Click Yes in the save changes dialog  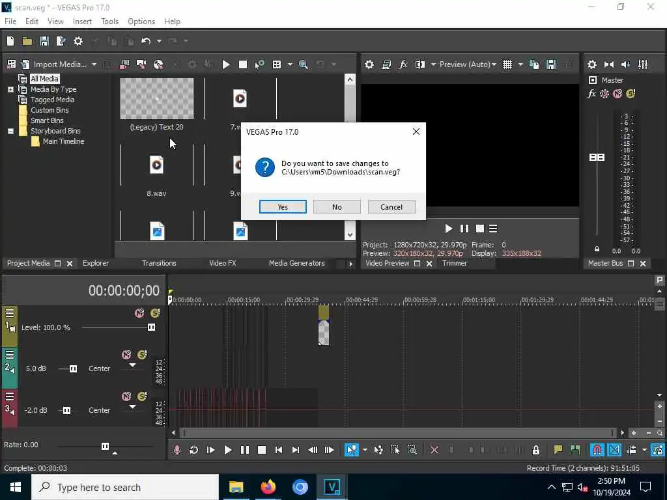click(283, 206)
